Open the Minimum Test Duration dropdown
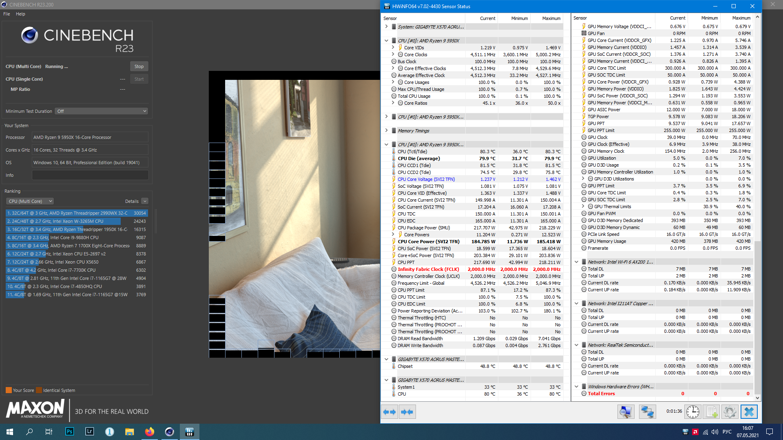 (x=101, y=111)
